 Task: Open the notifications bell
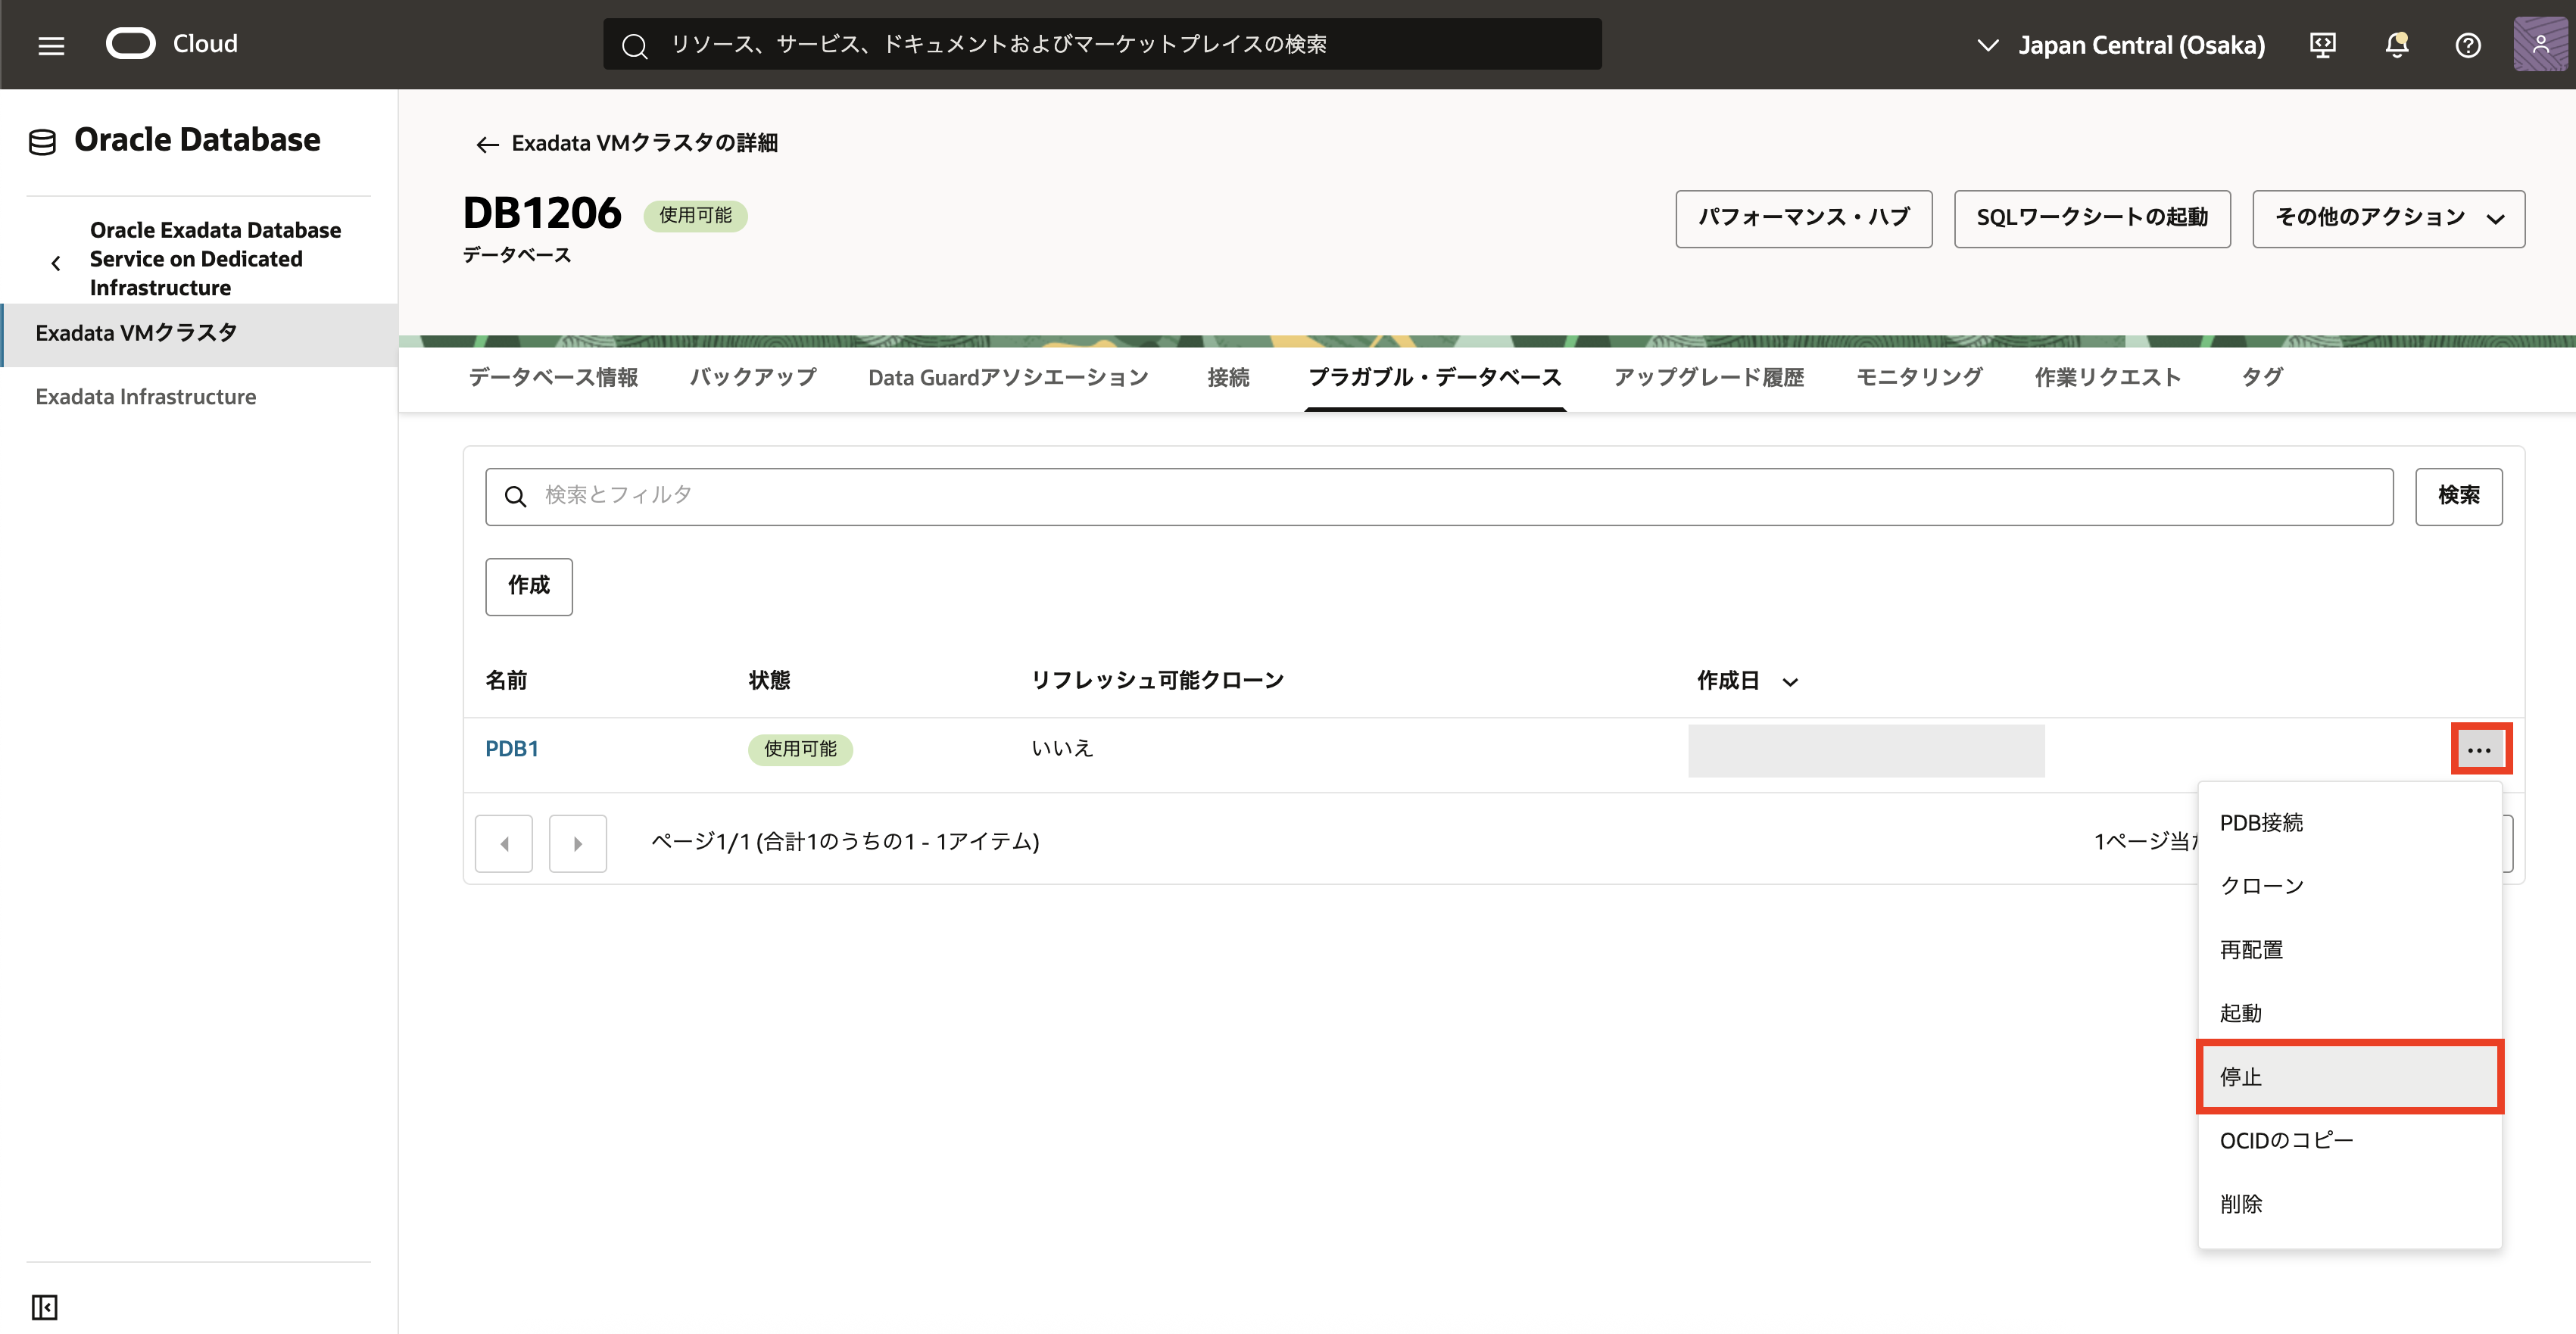click(x=2396, y=45)
